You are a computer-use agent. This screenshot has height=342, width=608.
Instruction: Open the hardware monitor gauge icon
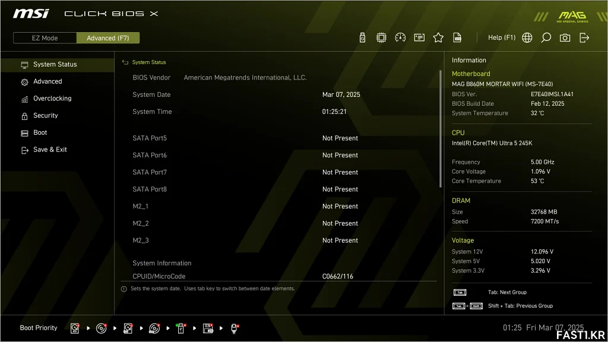click(400, 37)
